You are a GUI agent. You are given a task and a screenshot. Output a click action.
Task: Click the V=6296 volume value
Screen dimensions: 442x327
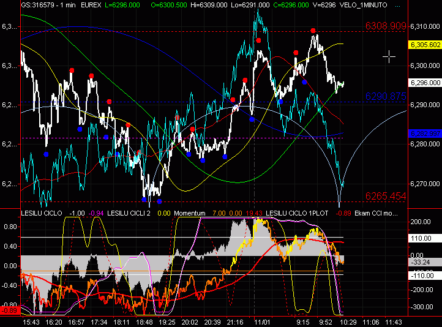pyautogui.click(x=324, y=5)
